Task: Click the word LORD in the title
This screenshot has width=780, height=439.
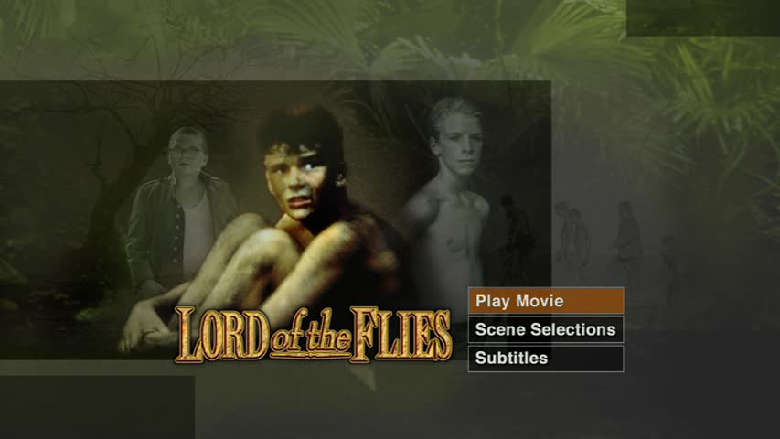Action: coord(222,335)
